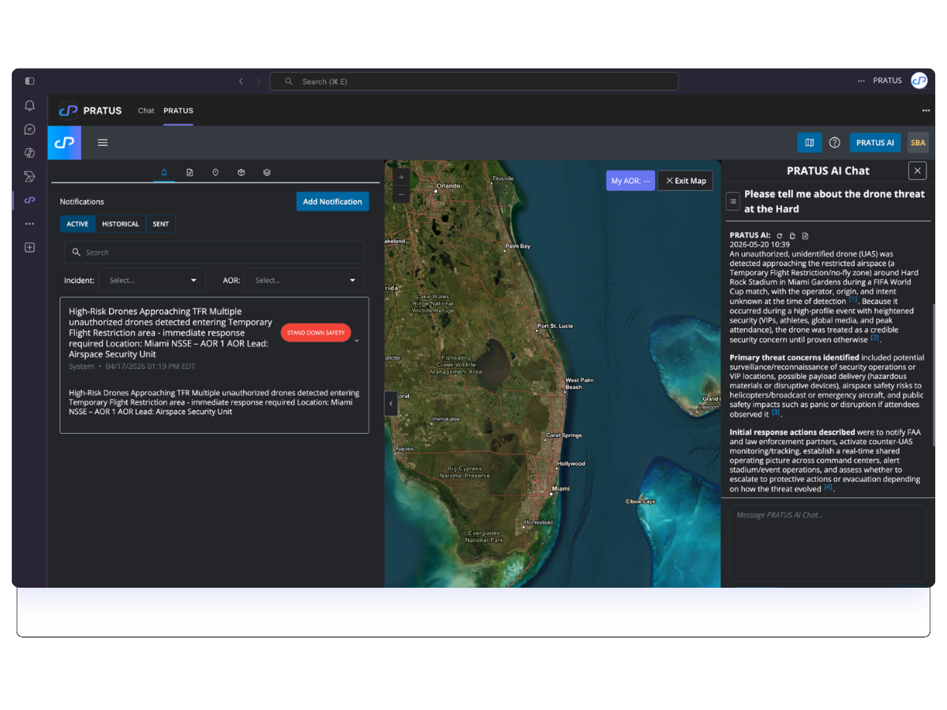Viewport: 947px width, 710px height.
Task: Open Activity bell in Teams sidebar
Action: click(30, 106)
